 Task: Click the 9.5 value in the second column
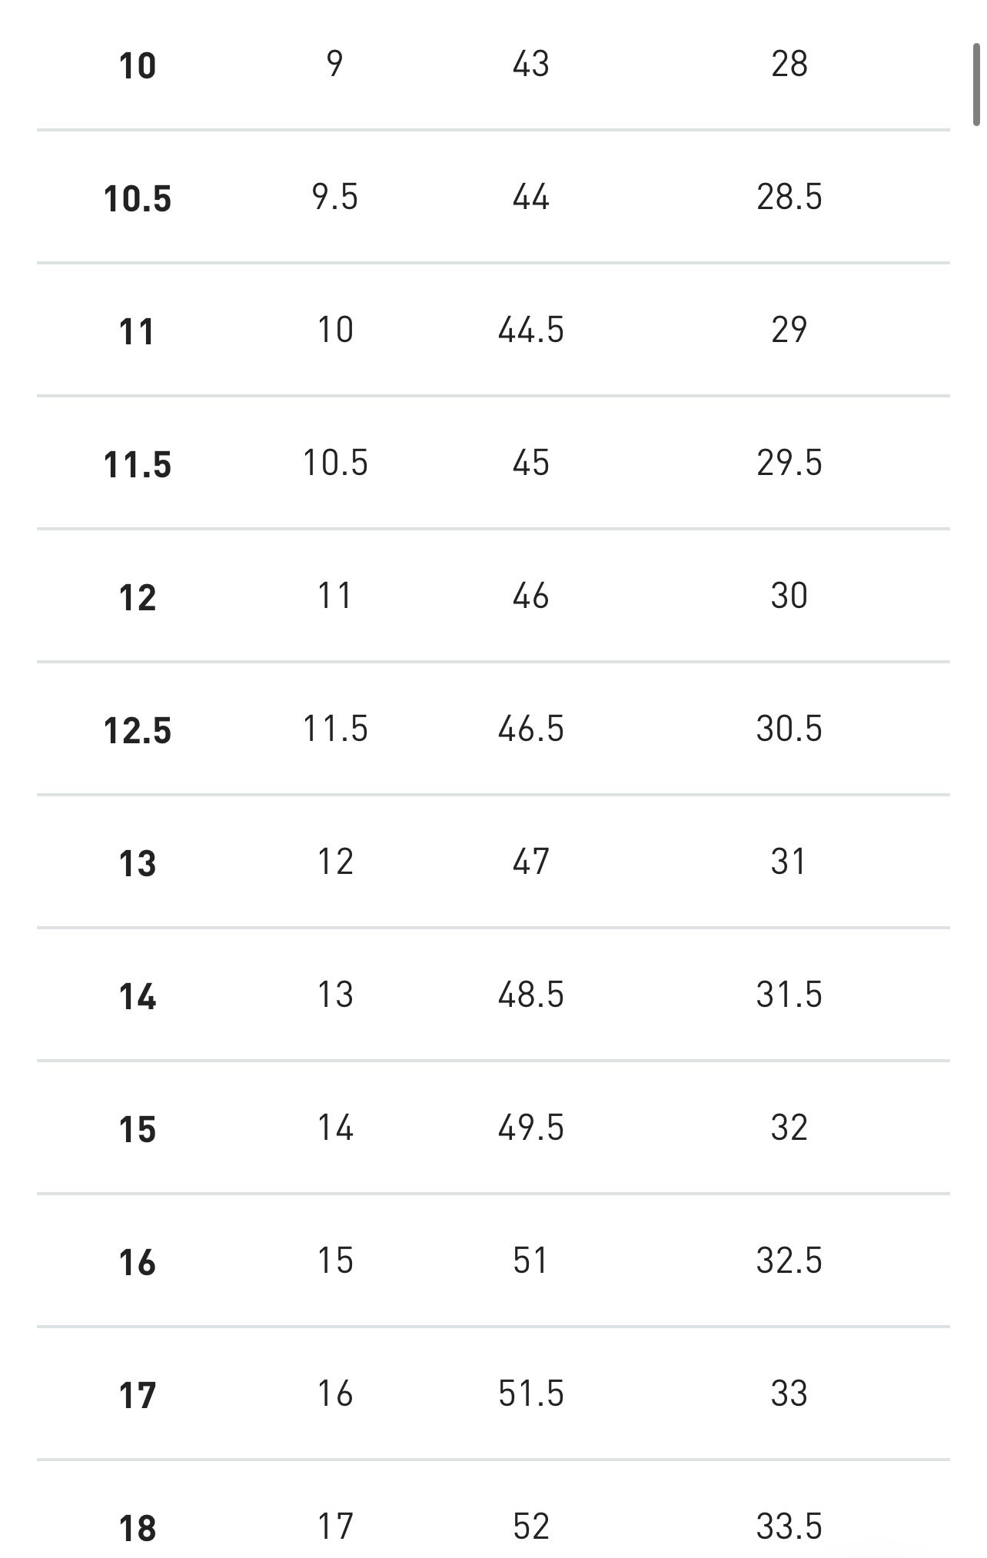click(x=335, y=197)
